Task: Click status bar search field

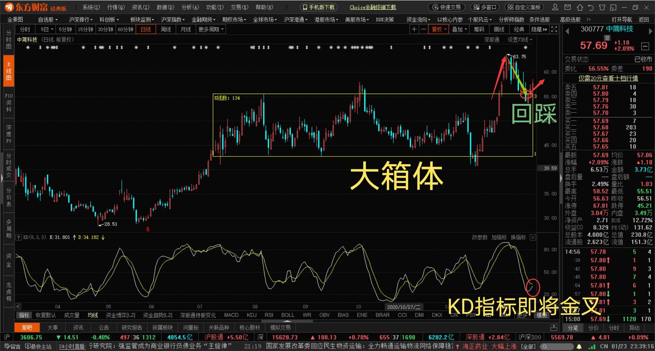Action: click(x=556, y=347)
